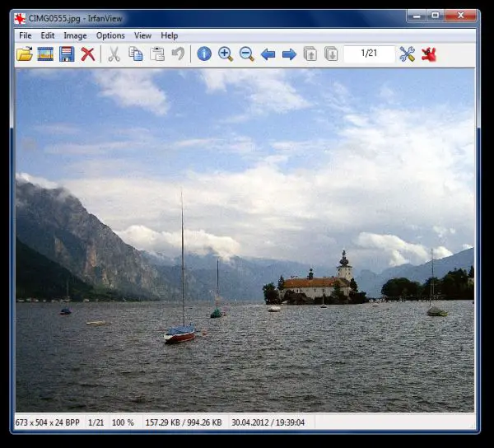
Task: Open the Image menu
Action: 75,35
